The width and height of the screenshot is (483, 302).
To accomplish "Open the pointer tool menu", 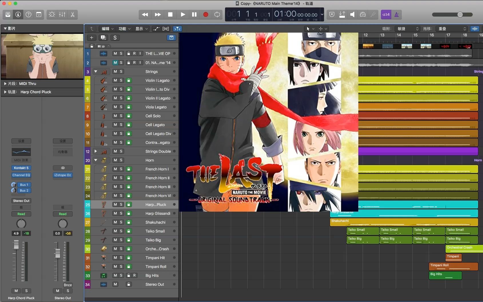I will [310, 29].
